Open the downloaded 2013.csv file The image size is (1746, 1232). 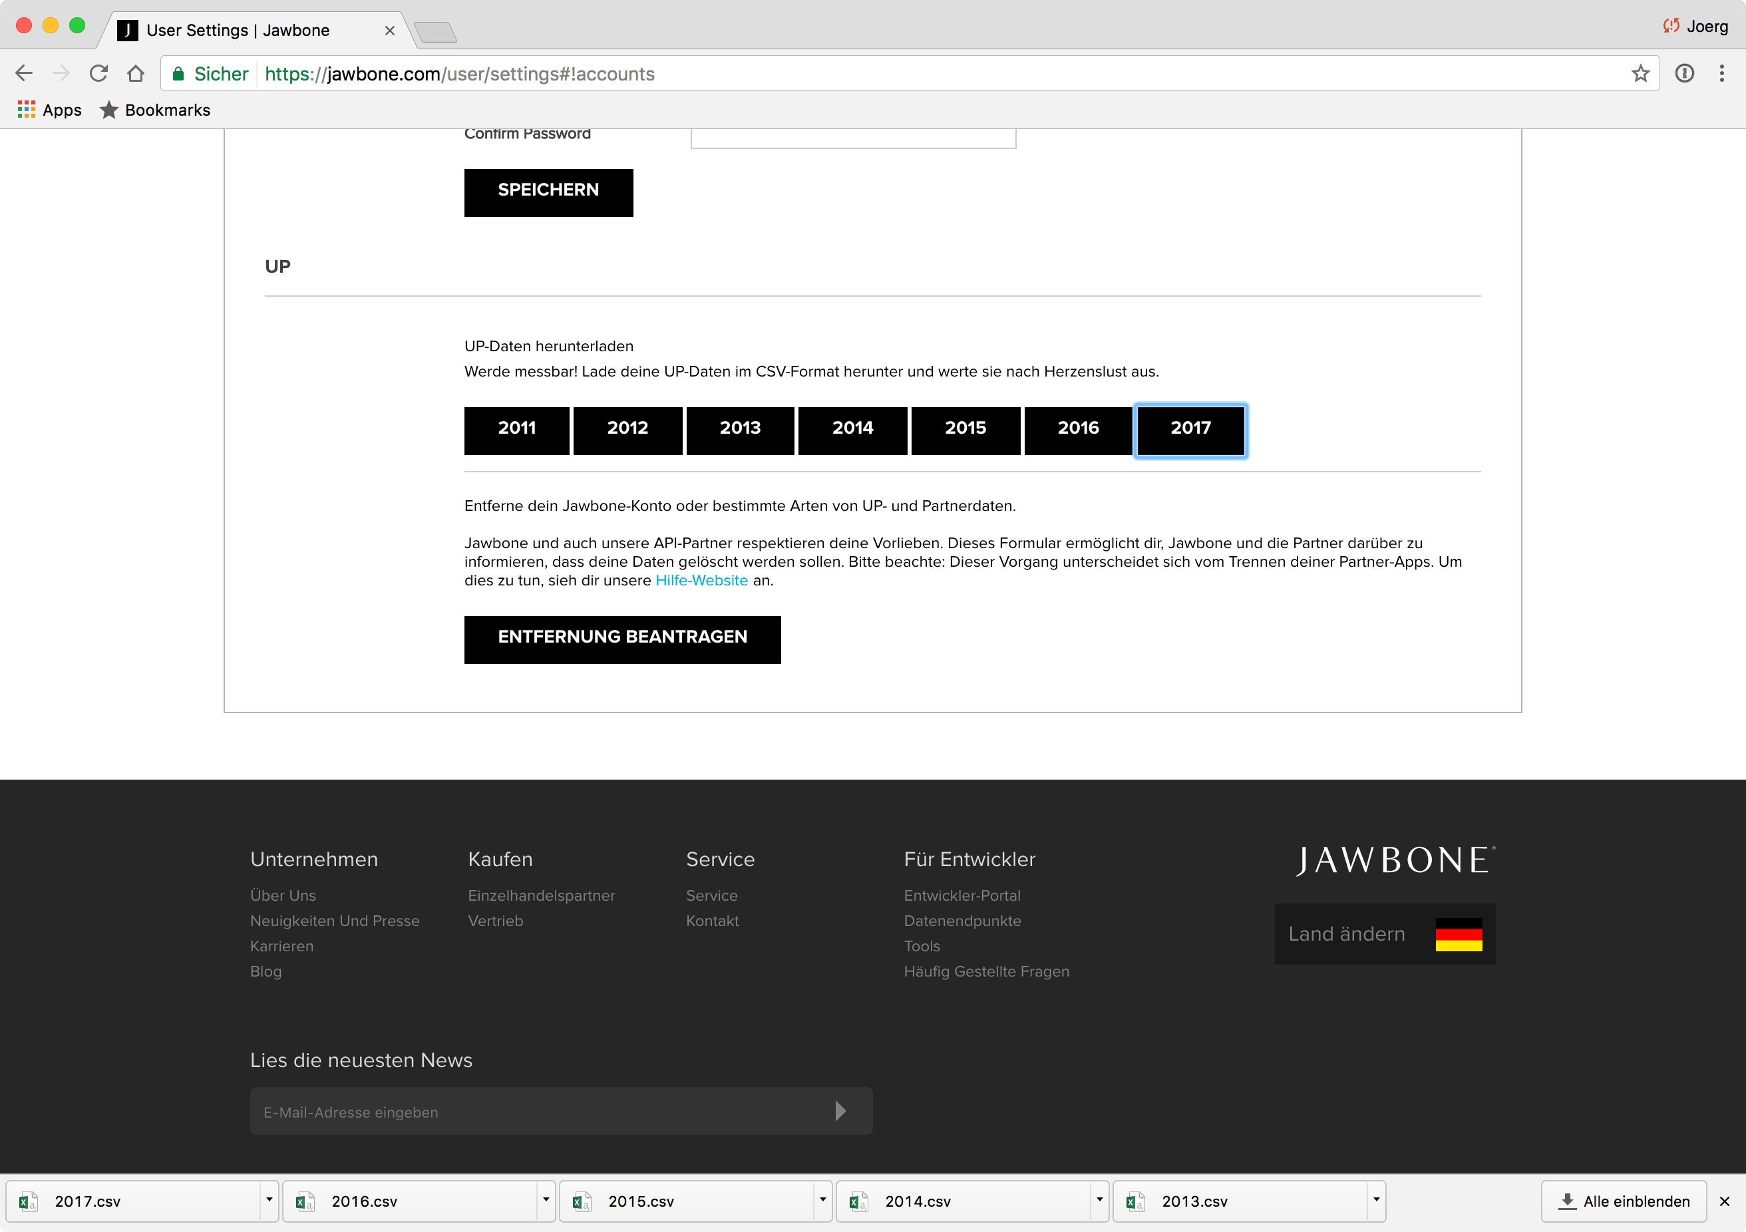1240,1201
